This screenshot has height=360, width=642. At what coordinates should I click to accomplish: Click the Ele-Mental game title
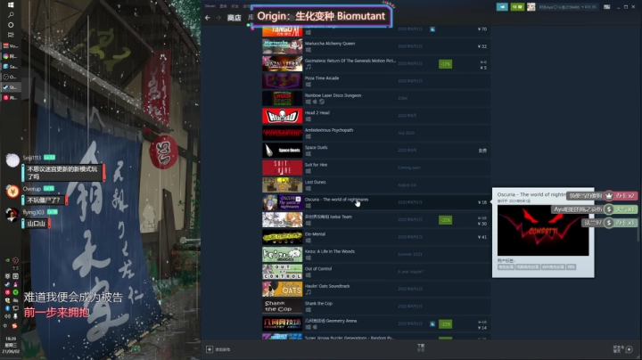coord(315,234)
